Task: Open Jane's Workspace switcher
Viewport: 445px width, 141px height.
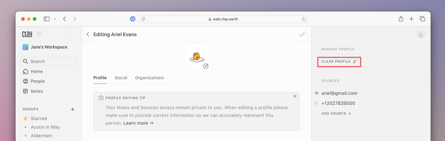Action: [45, 47]
